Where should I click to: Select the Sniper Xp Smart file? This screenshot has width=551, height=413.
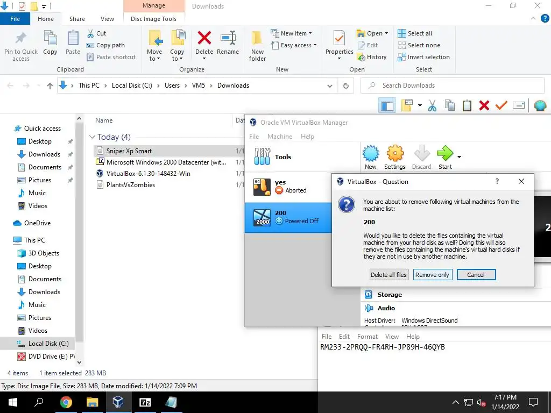[x=129, y=151]
